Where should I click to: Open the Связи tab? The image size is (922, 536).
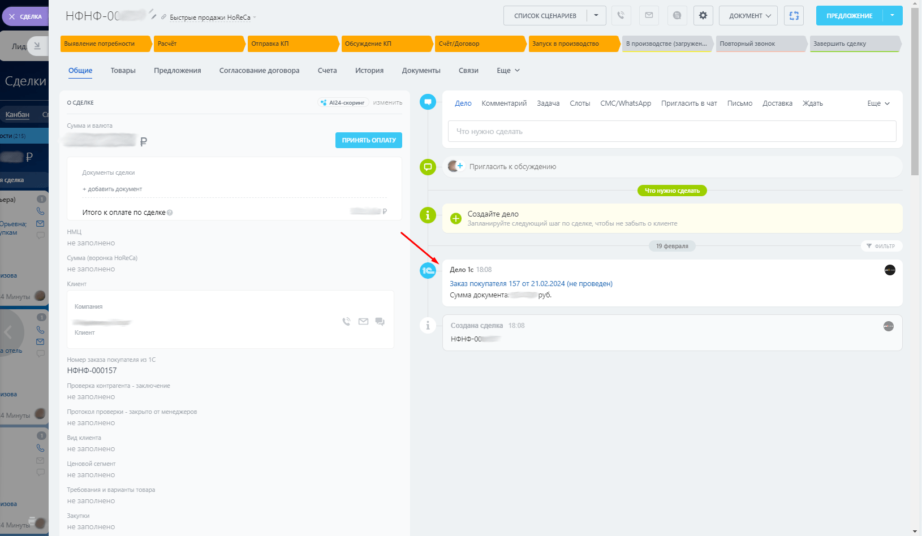click(x=468, y=71)
